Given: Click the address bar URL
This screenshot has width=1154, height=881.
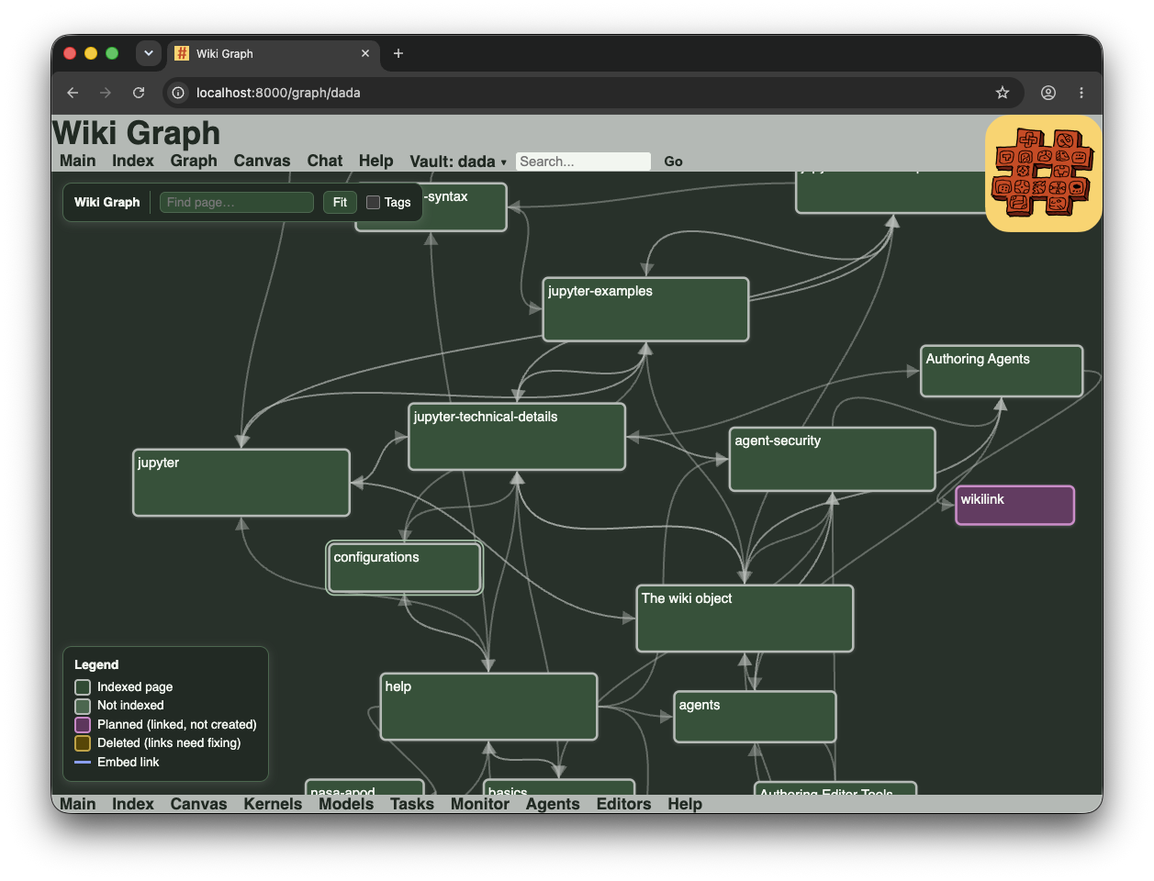Looking at the screenshot, I should coord(278,93).
